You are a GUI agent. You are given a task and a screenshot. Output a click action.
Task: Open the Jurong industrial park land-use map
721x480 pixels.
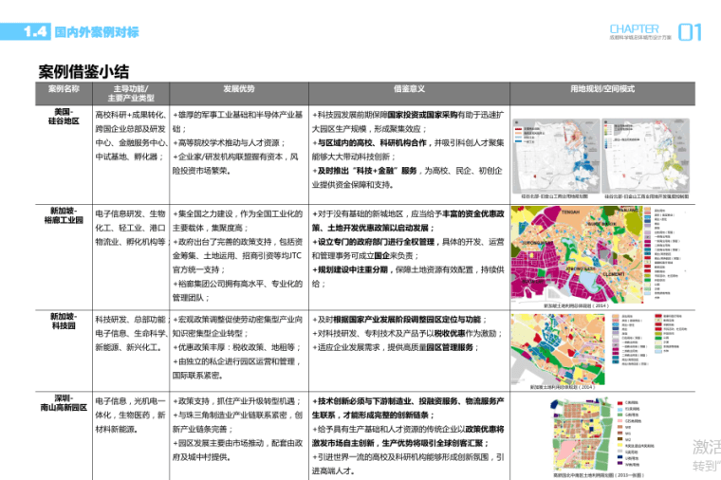[577, 254]
